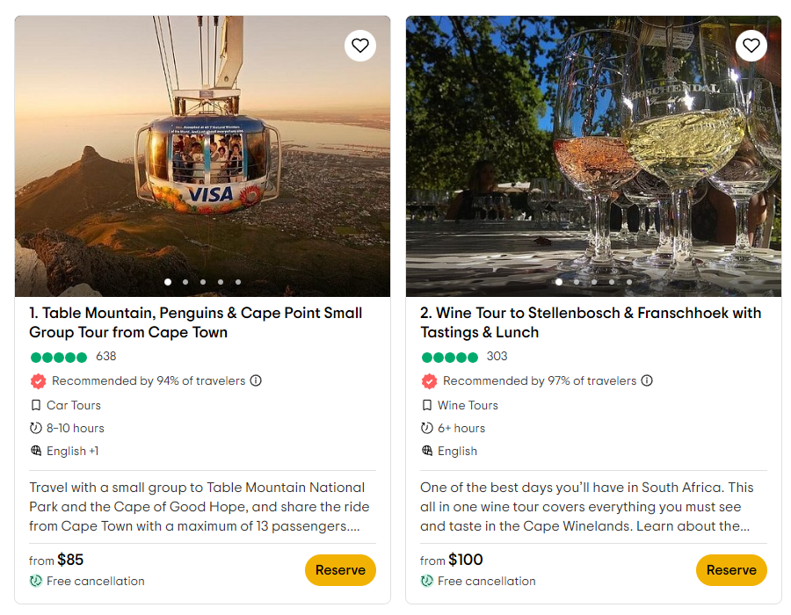Select the third carousel dot on the cable car photo
Viewport: 791px width, 615px height.
coord(202,282)
